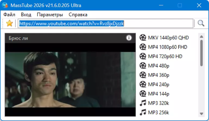Click the favorites star icon
Viewport: 209px width, 121px height.
[9, 23]
